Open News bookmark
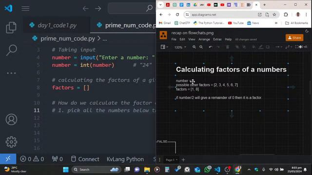 pyautogui.click(x=253, y=23)
